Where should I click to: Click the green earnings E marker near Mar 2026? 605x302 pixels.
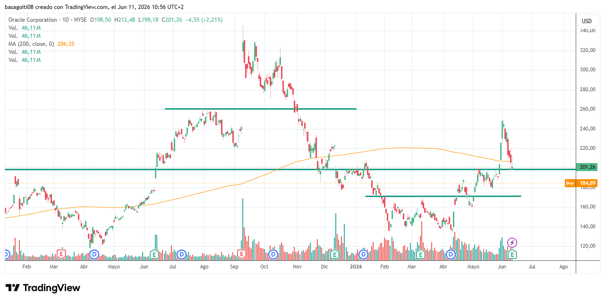[x=420, y=254]
